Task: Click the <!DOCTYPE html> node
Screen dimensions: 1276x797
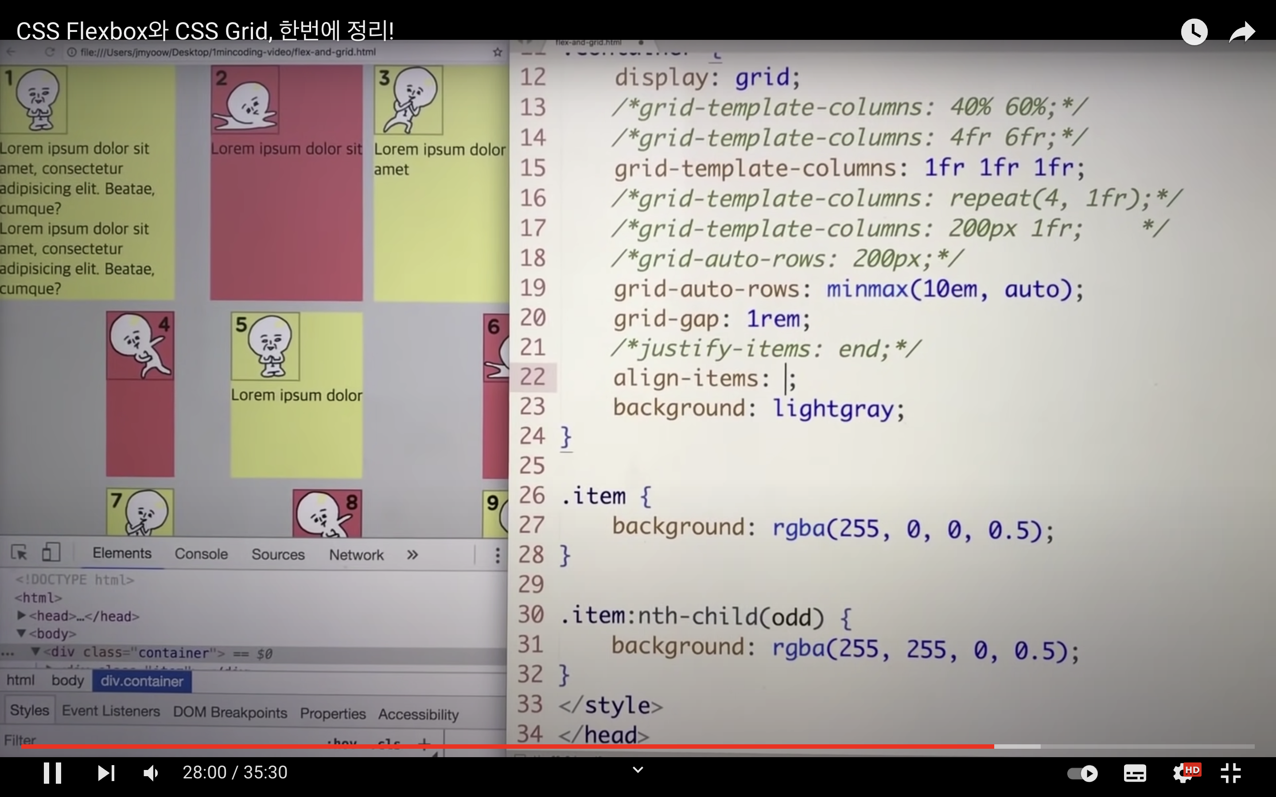Action: tap(74, 579)
